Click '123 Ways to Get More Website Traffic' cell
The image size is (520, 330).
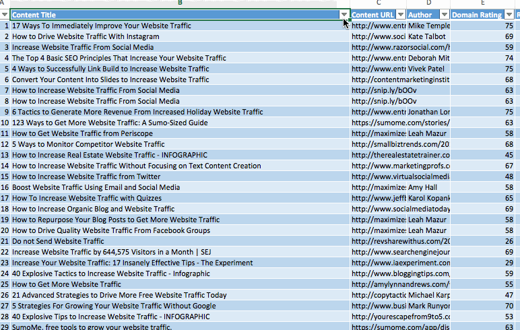click(180, 123)
